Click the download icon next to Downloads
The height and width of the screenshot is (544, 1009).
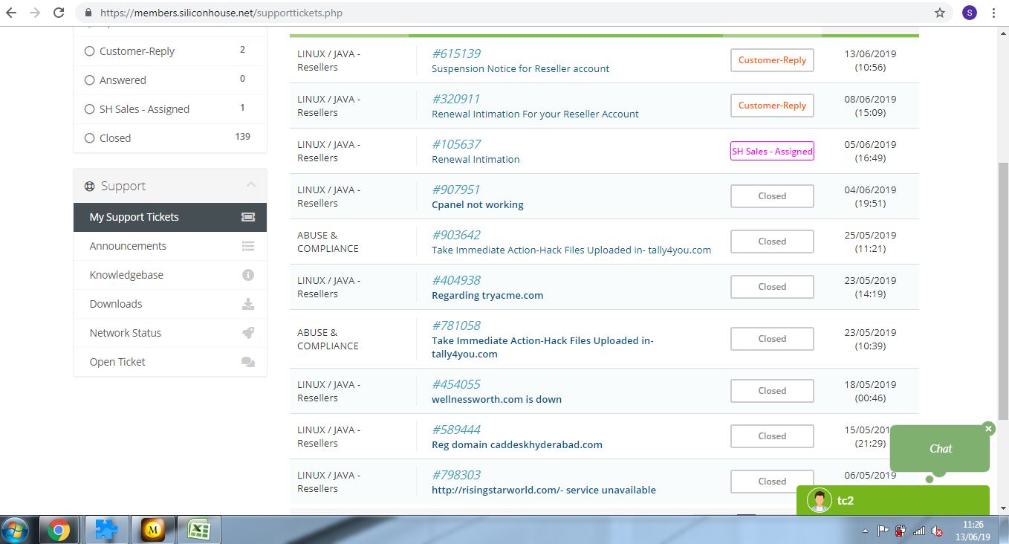(248, 304)
